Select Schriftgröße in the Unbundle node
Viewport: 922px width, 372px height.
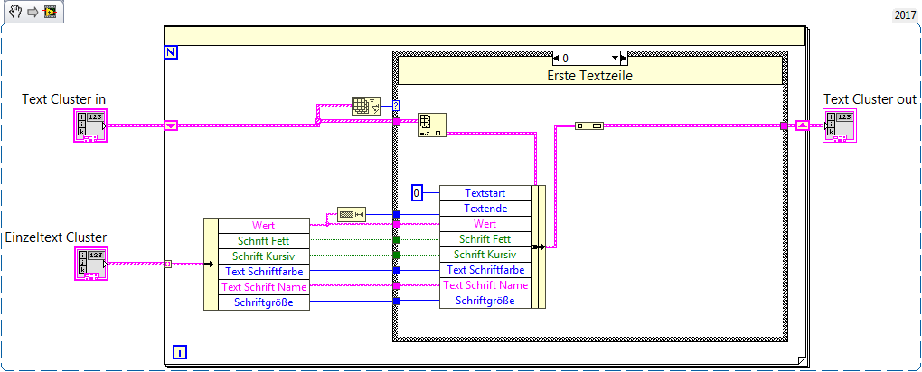[x=263, y=302]
